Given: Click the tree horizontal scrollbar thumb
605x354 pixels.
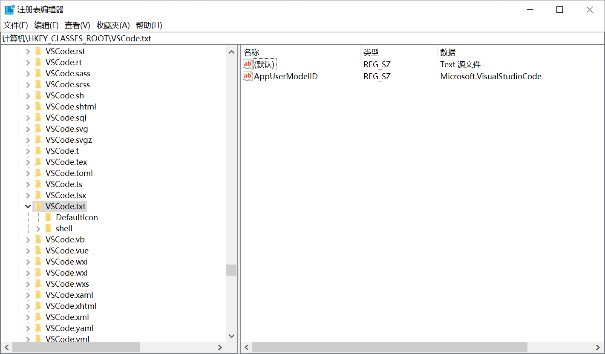Looking at the screenshot, I should coord(76,347).
